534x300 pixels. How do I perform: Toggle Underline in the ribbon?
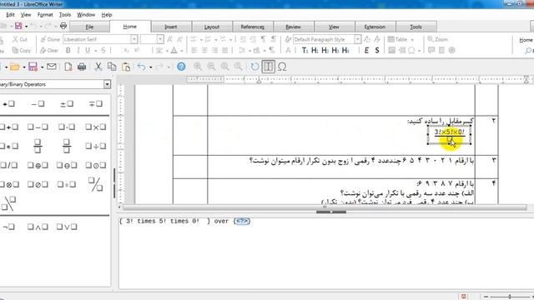pyautogui.click(x=88, y=50)
